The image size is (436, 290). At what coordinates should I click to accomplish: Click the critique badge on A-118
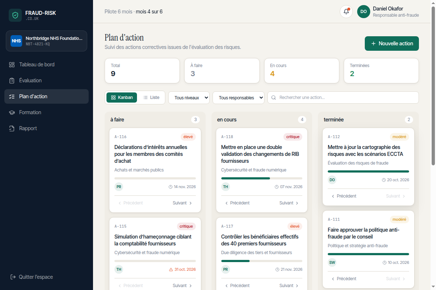(x=293, y=137)
